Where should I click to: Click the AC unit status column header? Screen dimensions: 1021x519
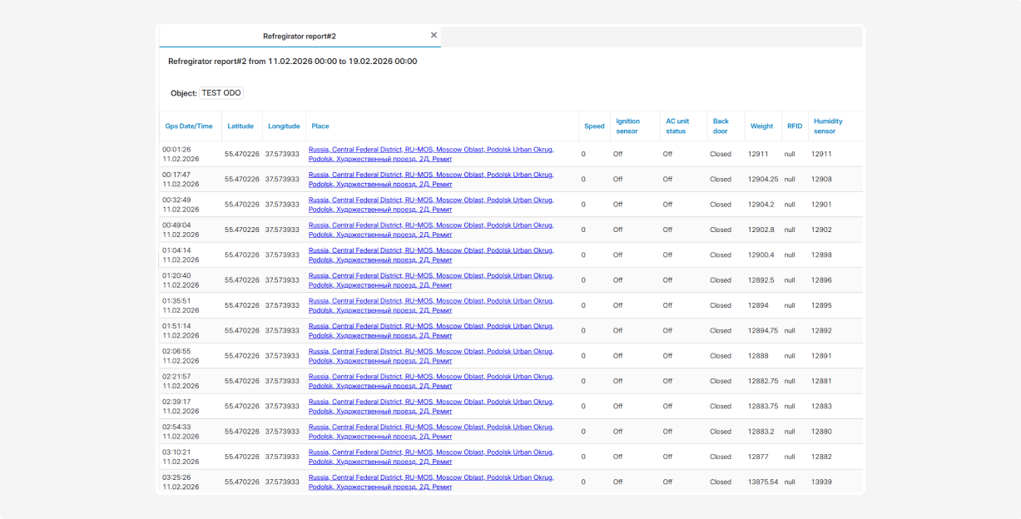677,126
